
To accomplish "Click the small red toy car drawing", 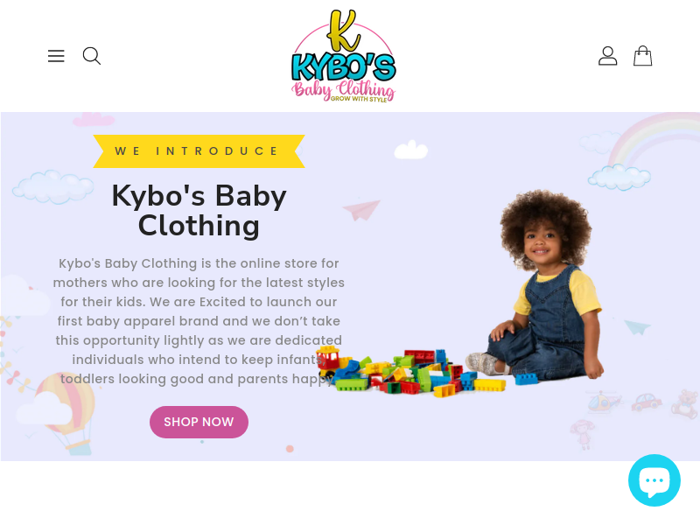I will pos(647,402).
